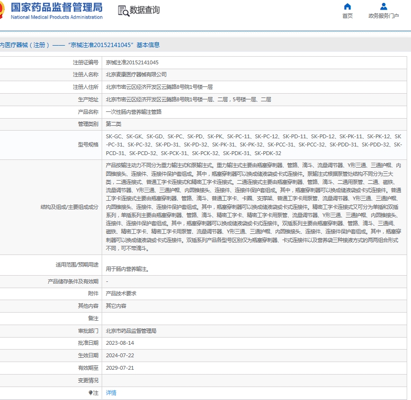The height and width of the screenshot is (400, 411).
Task: Click the 适用范围/预期用途 label
Action: click(x=77, y=265)
